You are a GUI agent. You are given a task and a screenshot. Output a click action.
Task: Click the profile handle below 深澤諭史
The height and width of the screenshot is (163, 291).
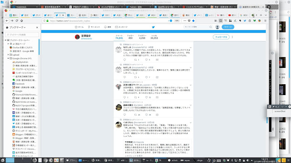pos(86,38)
